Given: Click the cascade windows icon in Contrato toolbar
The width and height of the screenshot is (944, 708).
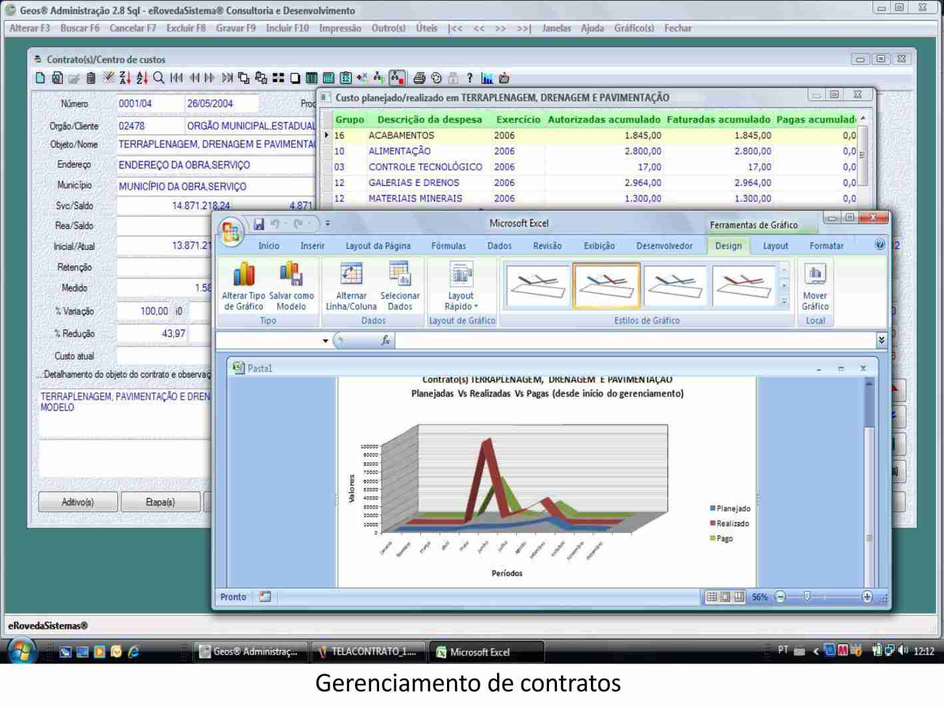Looking at the screenshot, I should pyautogui.click(x=244, y=78).
